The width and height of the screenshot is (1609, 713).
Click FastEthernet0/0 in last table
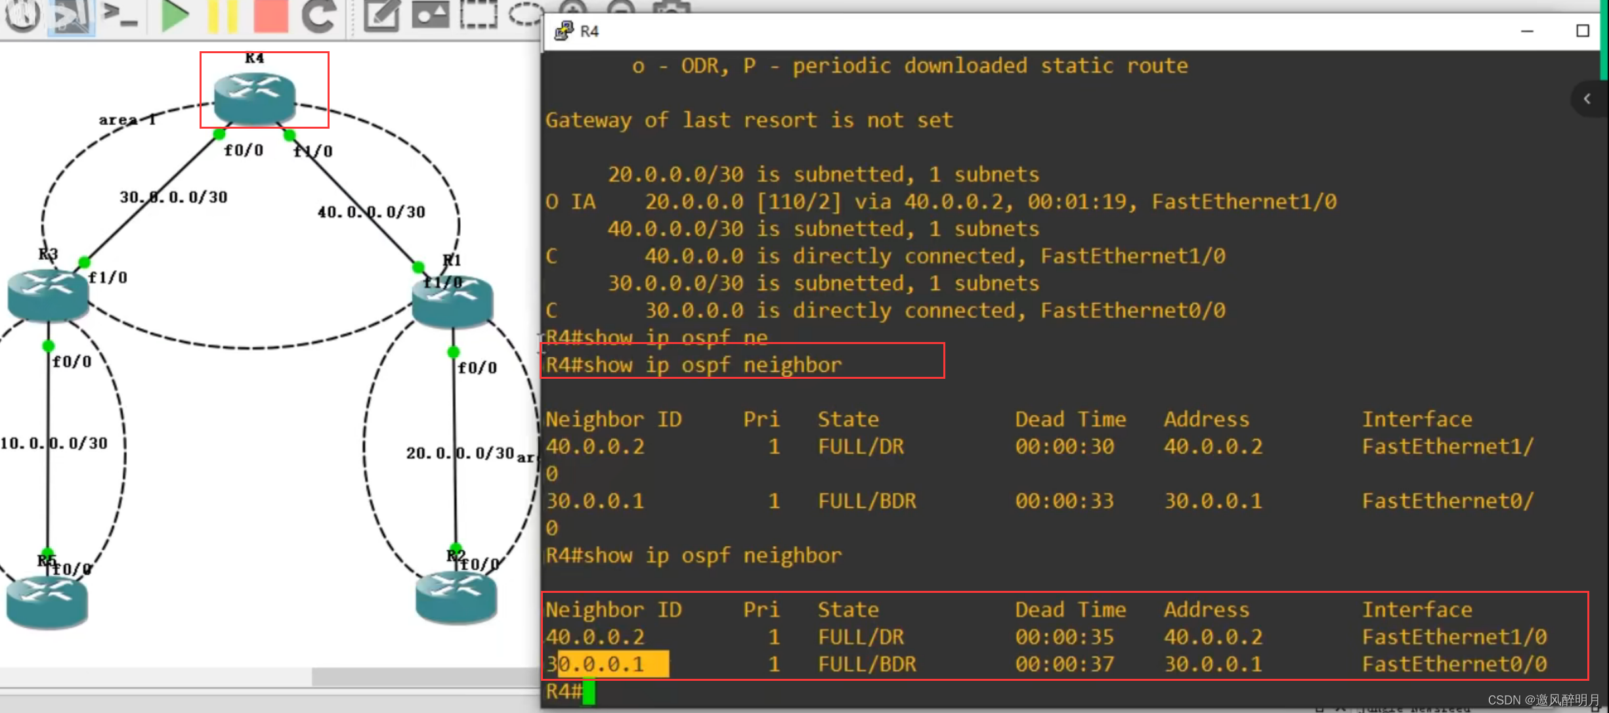(1454, 664)
